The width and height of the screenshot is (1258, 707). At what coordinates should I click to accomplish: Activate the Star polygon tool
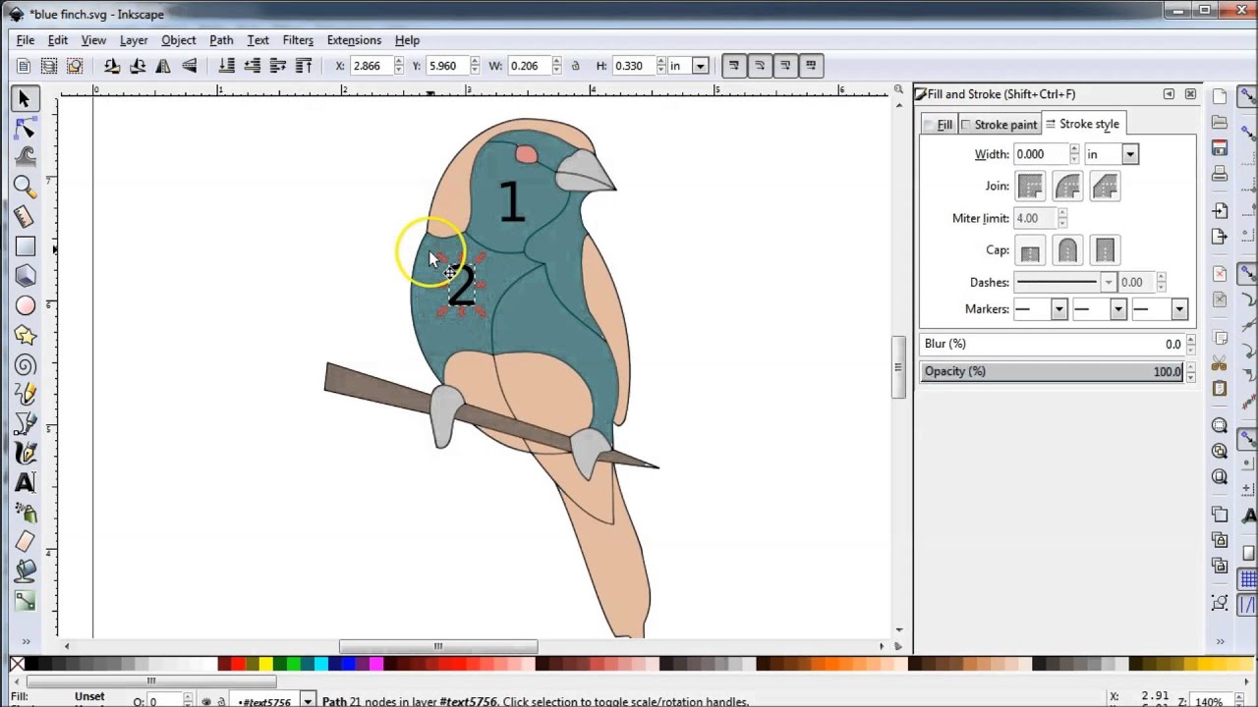click(x=26, y=335)
